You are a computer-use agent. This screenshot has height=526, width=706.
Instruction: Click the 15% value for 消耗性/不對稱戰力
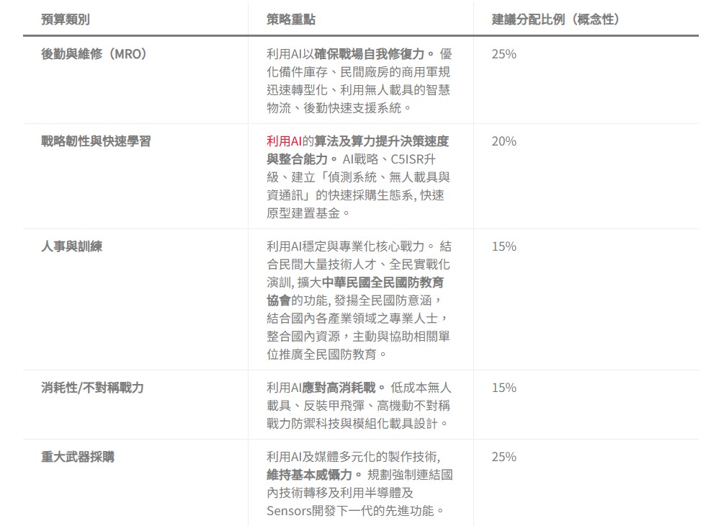click(504, 388)
